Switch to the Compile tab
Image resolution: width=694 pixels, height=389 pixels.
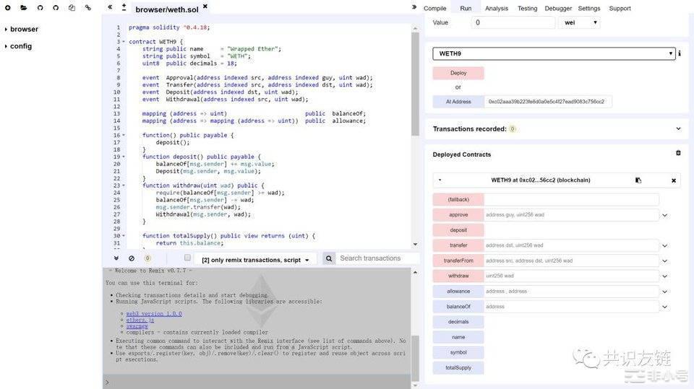(x=434, y=9)
